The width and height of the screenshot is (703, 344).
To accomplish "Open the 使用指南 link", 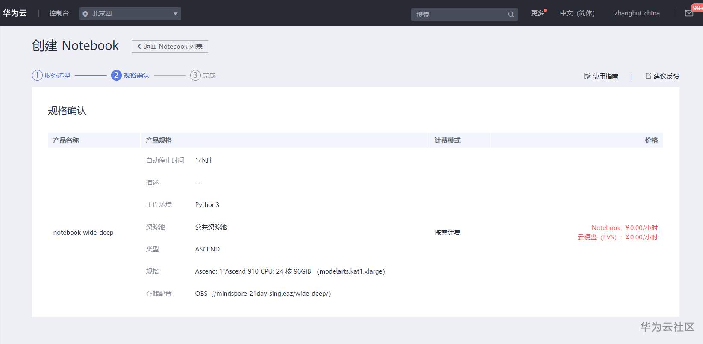I will pos(606,76).
